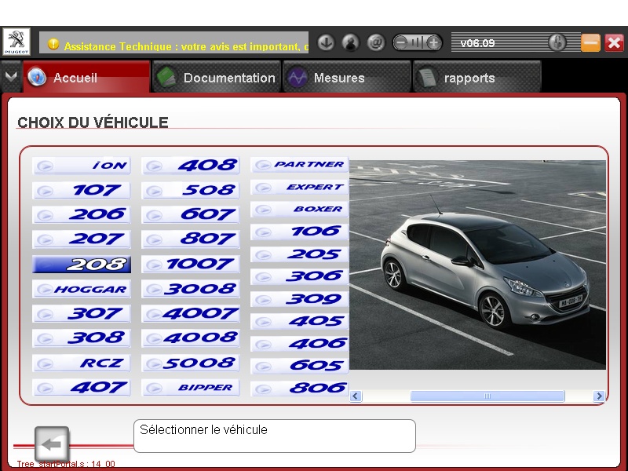Open the Mesures tab

pos(347,77)
